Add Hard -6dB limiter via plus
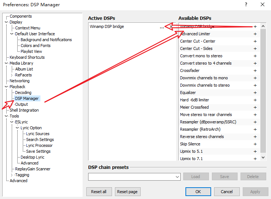This screenshot has height=199, width=271. [x=255, y=100]
